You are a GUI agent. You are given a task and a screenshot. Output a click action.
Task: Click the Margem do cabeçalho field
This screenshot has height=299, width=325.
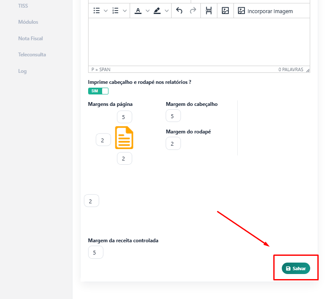point(173,116)
